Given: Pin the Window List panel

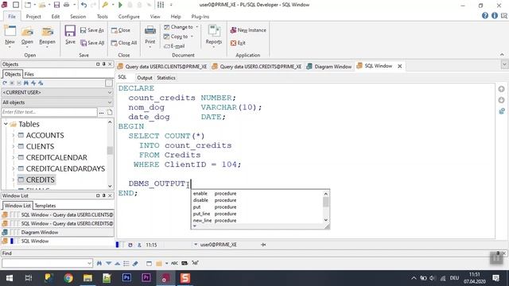Looking at the screenshot, I should [x=104, y=195].
